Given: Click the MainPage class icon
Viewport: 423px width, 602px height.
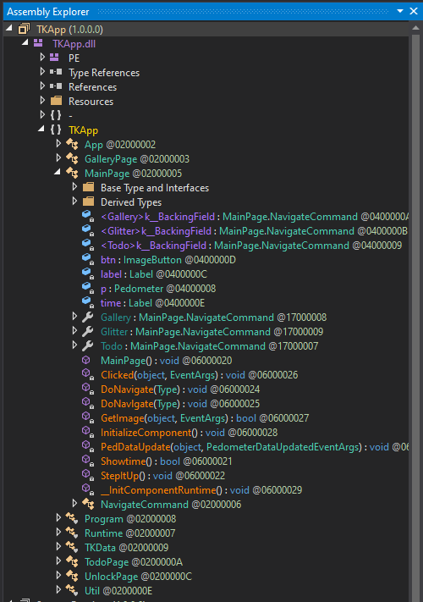Looking at the screenshot, I should coord(72,173).
